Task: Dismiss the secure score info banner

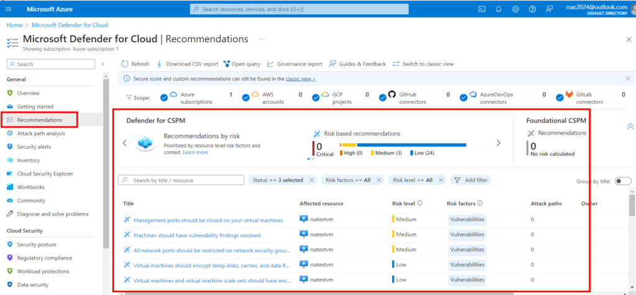Action: 628,79
